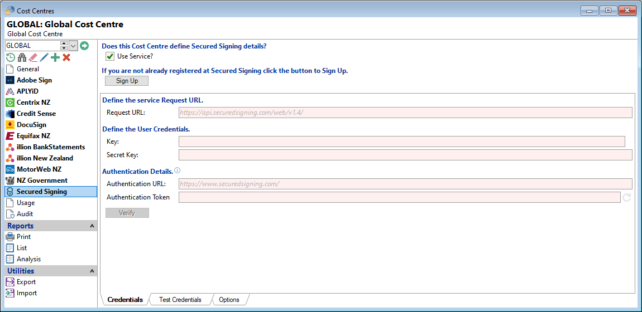This screenshot has width=642, height=312.
Task: Open the GLOBAL cost centre dropdown
Action: [74, 46]
